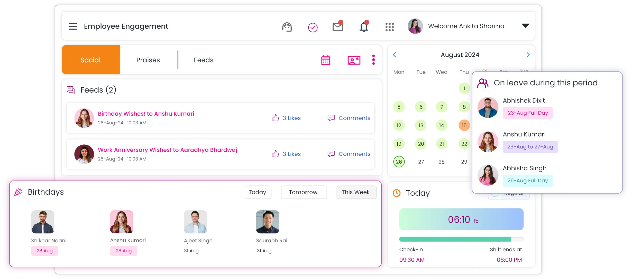Select August 15 on the calendar

pyautogui.click(x=464, y=125)
